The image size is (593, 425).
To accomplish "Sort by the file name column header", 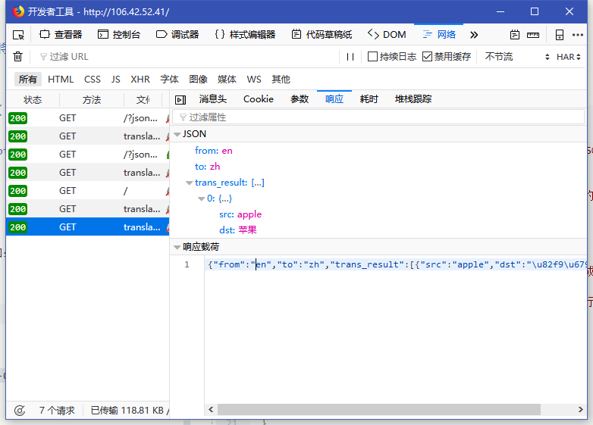I will tap(143, 100).
